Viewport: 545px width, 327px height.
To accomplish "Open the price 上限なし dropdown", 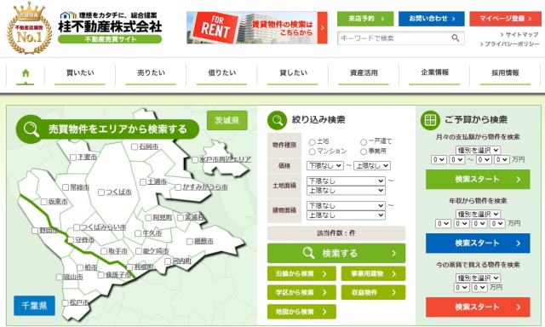I will pos(372,166).
